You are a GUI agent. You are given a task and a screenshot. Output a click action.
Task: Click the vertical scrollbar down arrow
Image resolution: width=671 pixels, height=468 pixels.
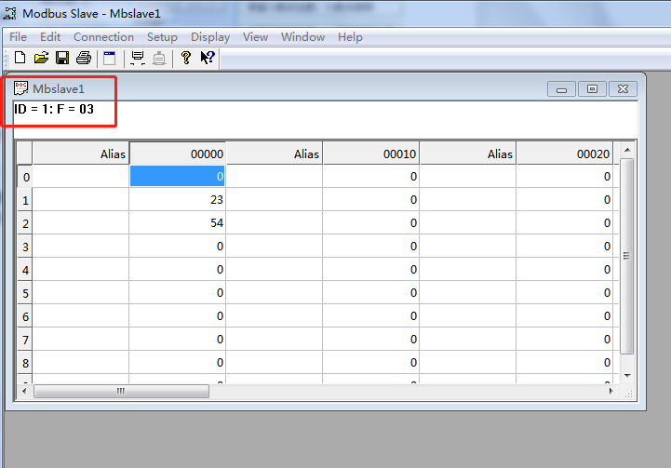[627, 375]
